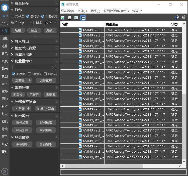
Task: Click the help question mark beside 外部参照转换
Action: coord(57,102)
